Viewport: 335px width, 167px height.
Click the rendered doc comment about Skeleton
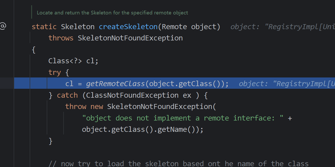pos(112,13)
